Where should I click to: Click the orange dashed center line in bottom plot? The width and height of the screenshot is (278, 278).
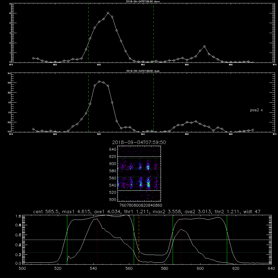(139, 240)
